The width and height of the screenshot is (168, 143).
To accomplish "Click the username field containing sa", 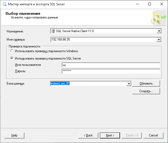I will (x=110, y=65).
